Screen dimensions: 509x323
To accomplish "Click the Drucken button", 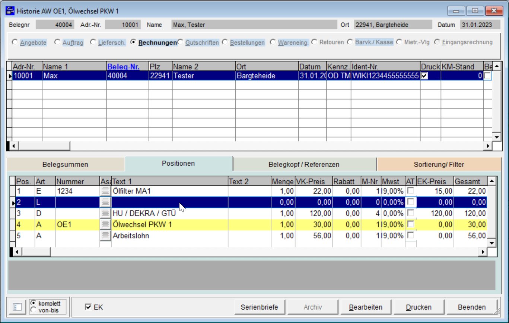I will point(419,307).
